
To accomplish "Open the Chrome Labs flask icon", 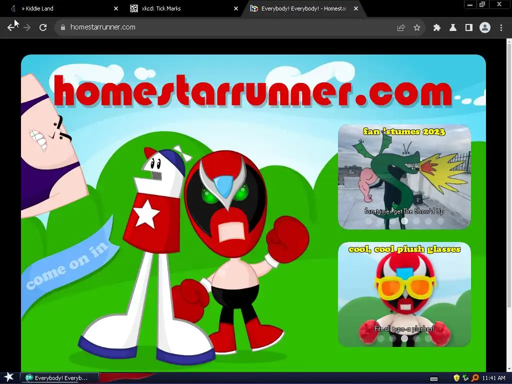I will click(452, 28).
